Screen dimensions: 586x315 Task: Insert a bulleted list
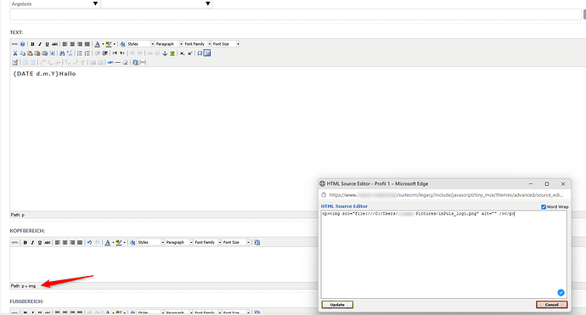(x=80, y=53)
